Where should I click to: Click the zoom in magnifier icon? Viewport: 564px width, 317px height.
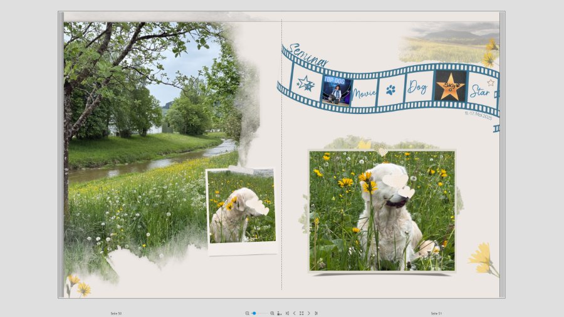[x=272, y=313]
